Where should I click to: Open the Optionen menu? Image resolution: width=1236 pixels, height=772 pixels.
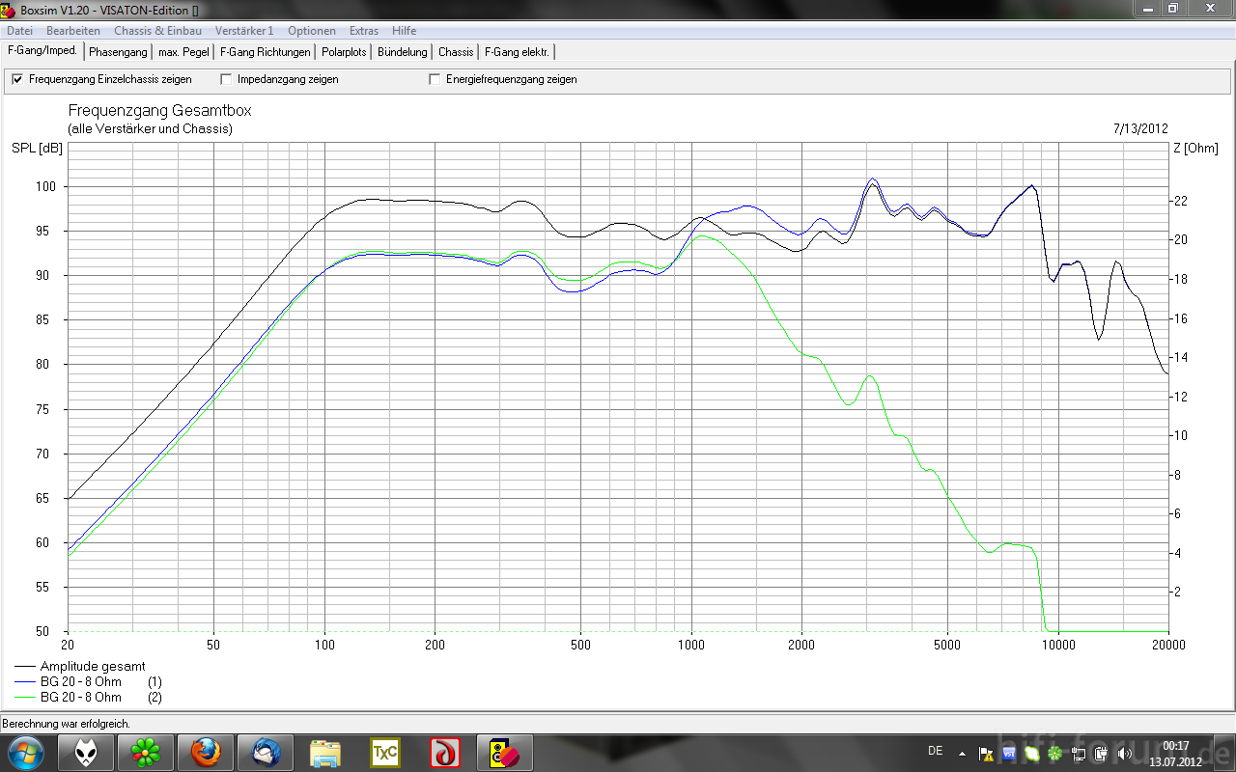tap(312, 31)
